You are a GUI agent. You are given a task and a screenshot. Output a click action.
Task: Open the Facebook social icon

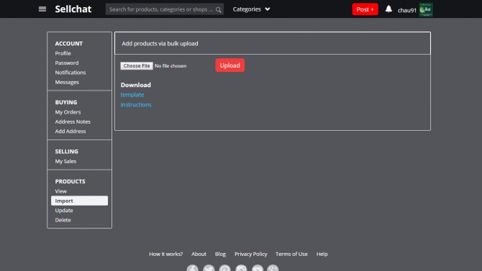192,267
